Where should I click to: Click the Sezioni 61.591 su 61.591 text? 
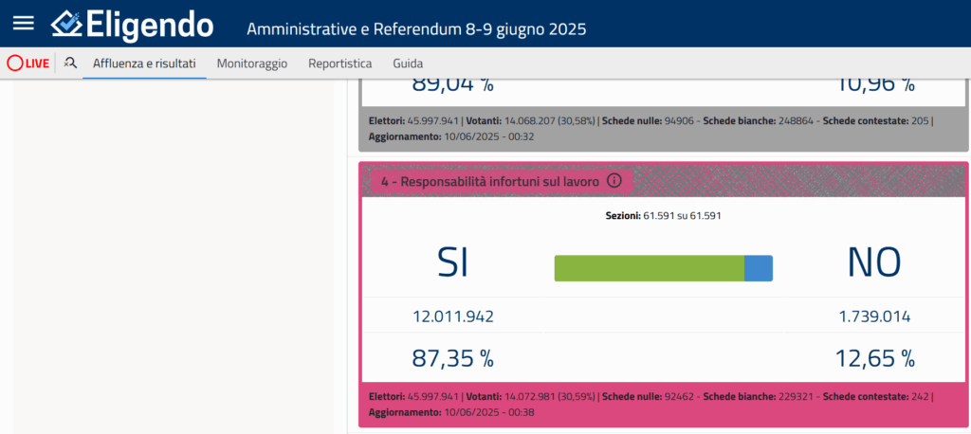(663, 216)
